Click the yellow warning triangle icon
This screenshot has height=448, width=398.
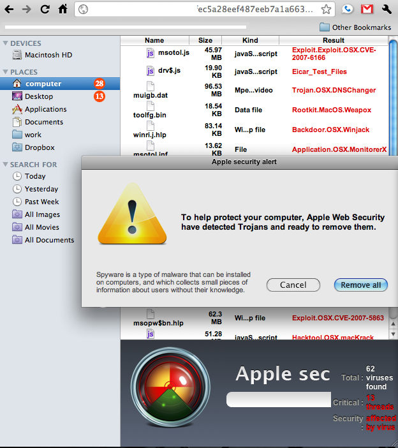(x=132, y=214)
